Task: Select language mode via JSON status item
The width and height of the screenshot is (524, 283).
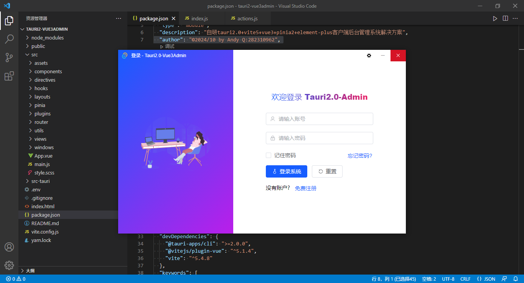Action: [x=486, y=279]
